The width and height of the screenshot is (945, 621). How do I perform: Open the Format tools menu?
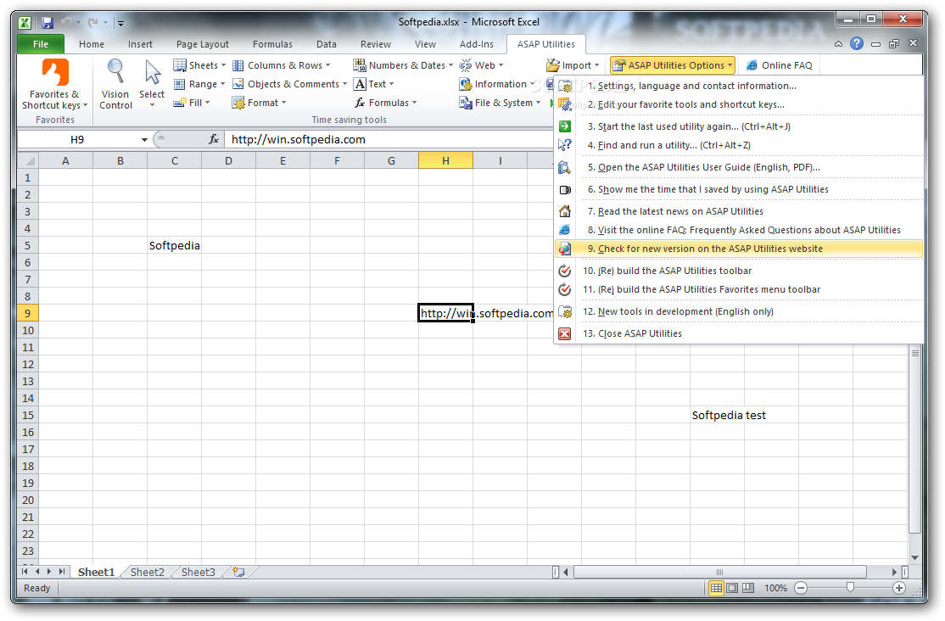click(x=259, y=103)
